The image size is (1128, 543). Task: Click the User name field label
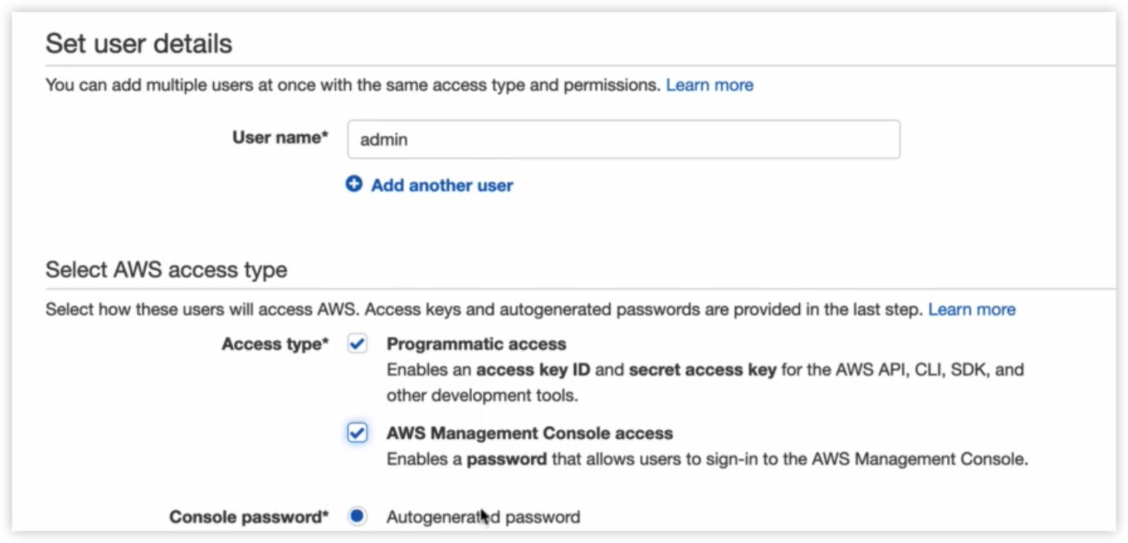point(280,138)
